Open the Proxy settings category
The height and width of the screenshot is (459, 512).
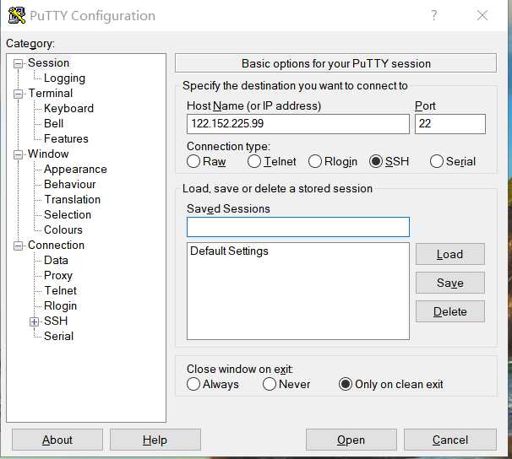(x=58, y=275)
